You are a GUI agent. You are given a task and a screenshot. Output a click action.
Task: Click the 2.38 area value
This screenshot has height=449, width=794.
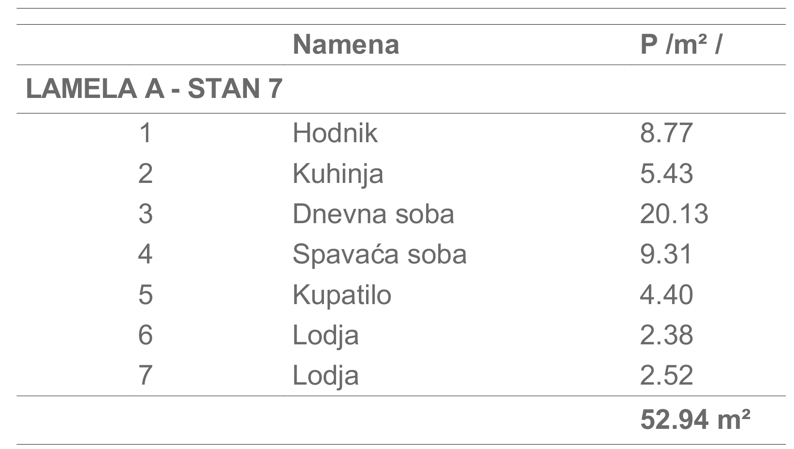[666, 335]
